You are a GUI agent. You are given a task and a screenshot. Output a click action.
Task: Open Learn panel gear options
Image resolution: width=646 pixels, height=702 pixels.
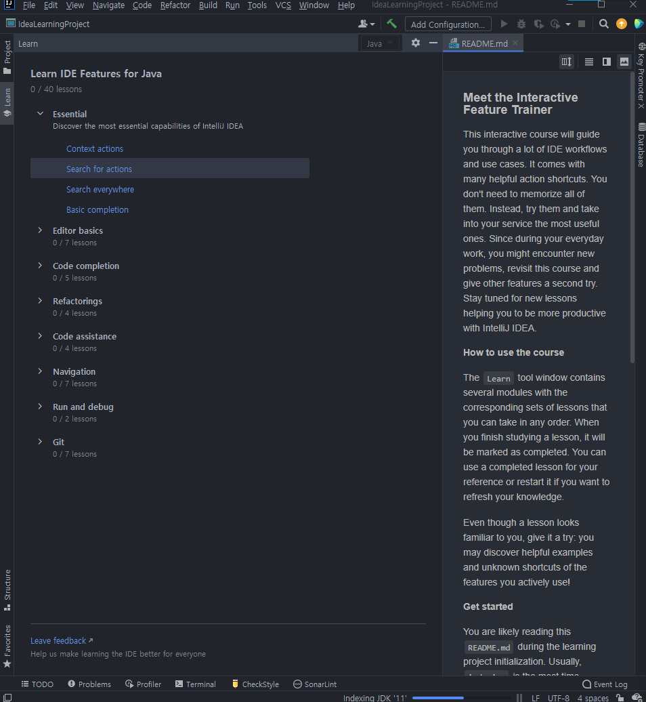tap(416, 43)
